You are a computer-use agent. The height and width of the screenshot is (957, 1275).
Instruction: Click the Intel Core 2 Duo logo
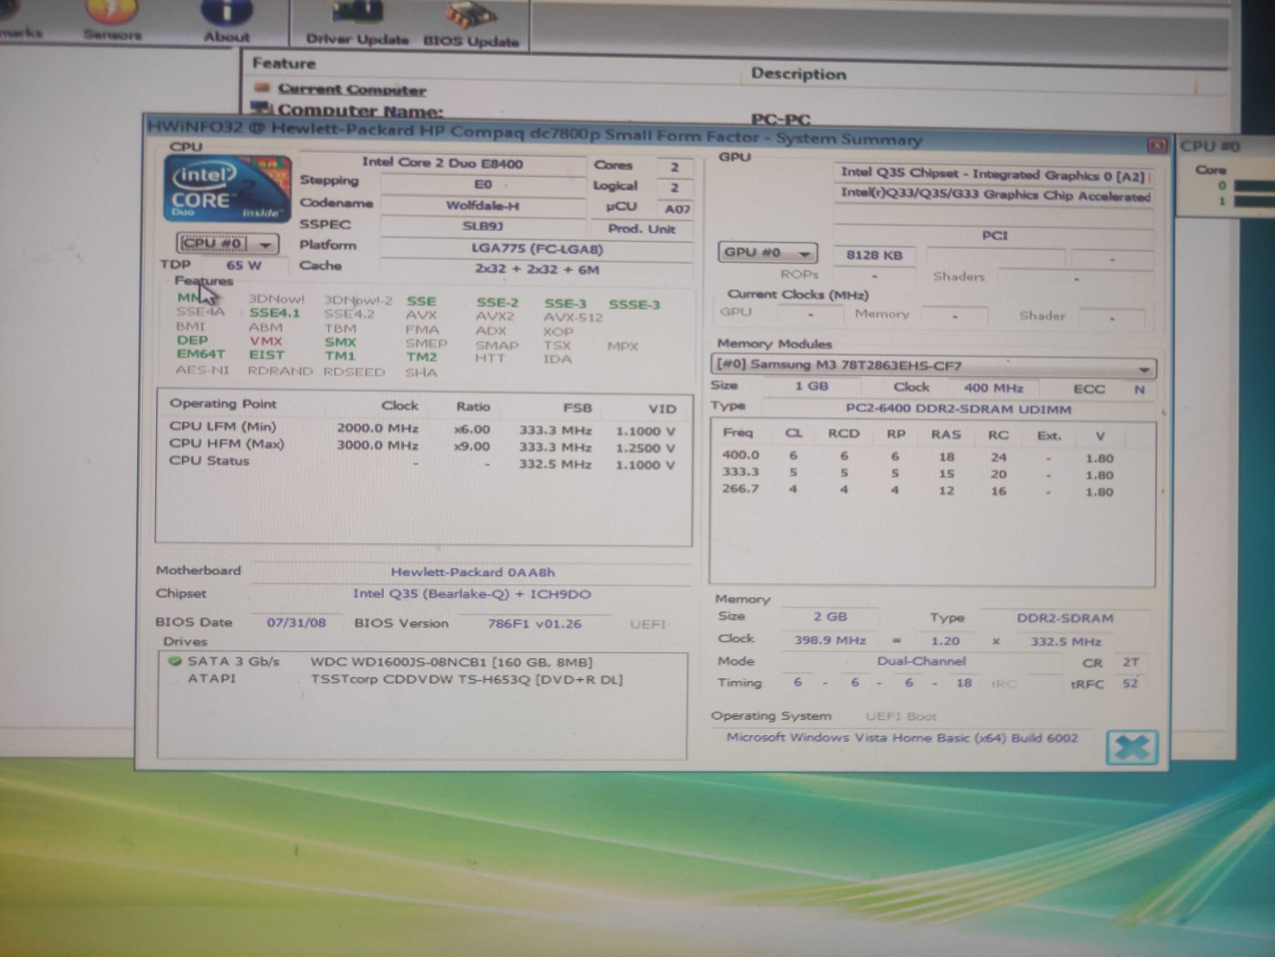click(227, 189)
